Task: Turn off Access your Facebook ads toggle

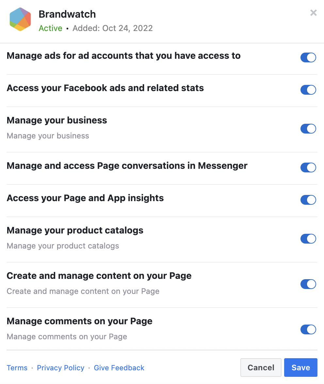Action: tap(308, 90)
